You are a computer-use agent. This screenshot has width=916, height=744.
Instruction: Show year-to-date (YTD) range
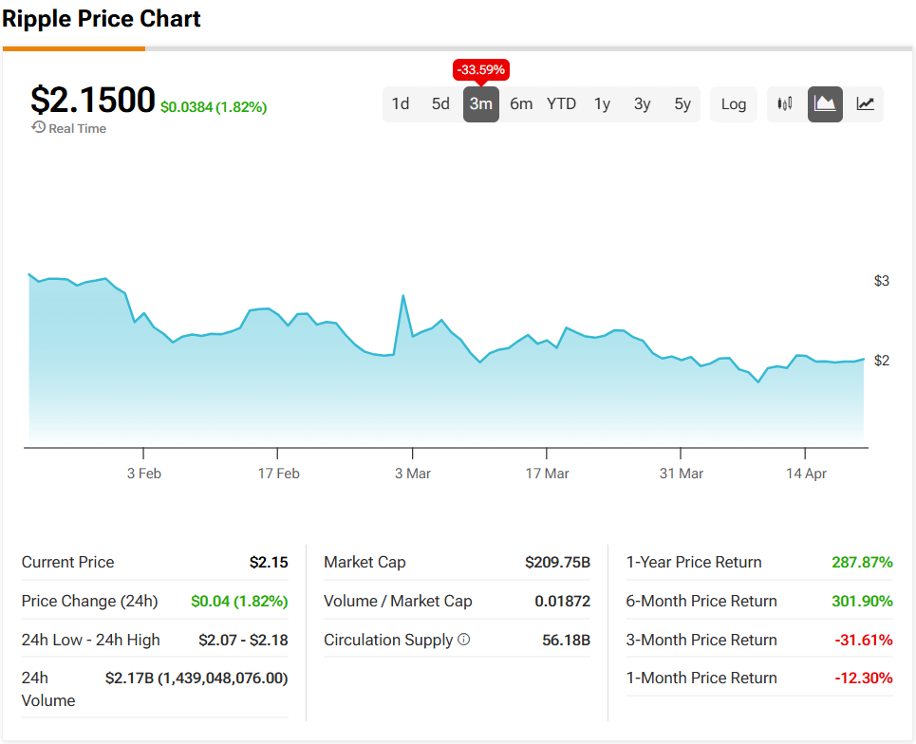click(561, 104)
